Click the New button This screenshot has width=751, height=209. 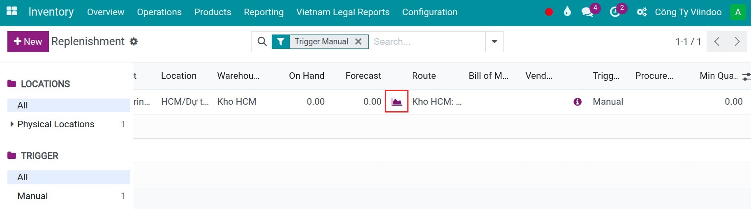(28, 41)
